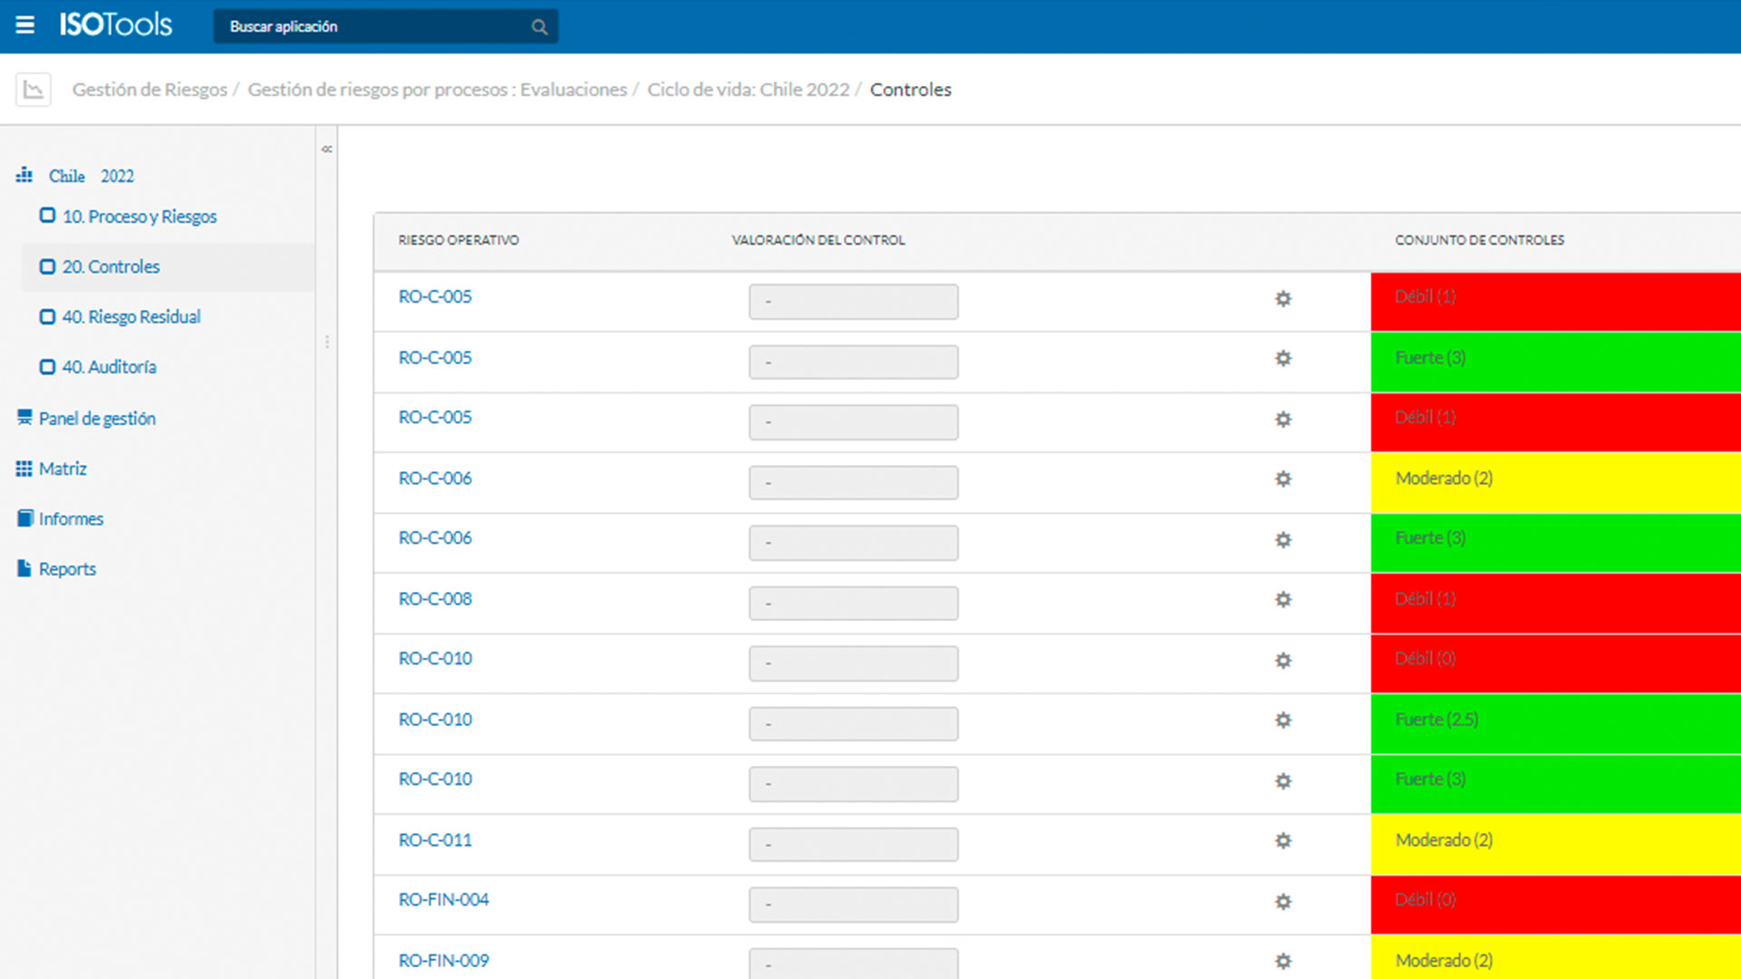Viewport: 1741px width, 979px height.
Task: Open valuation dropdown in Fuerte (2.5) row
Action: point(853,723)
